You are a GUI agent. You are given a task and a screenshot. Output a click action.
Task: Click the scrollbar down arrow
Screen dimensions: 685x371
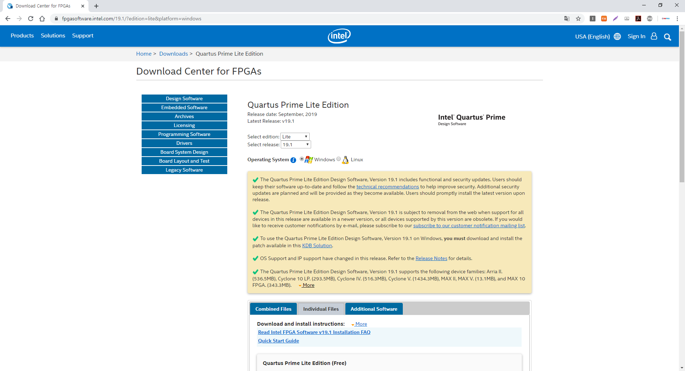coord(682,368)
